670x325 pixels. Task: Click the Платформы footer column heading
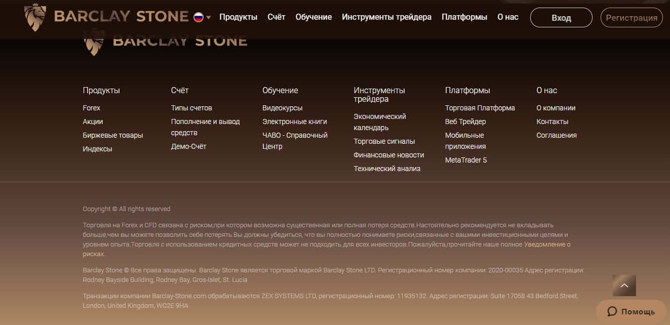point(467,91)
